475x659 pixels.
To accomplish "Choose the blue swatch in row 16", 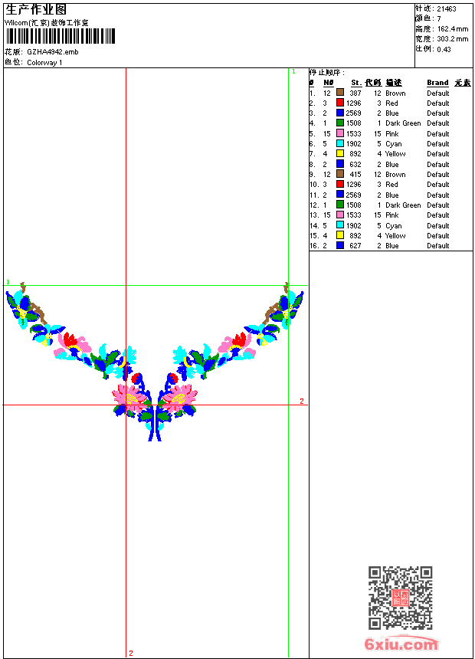I will click(340, 246).
